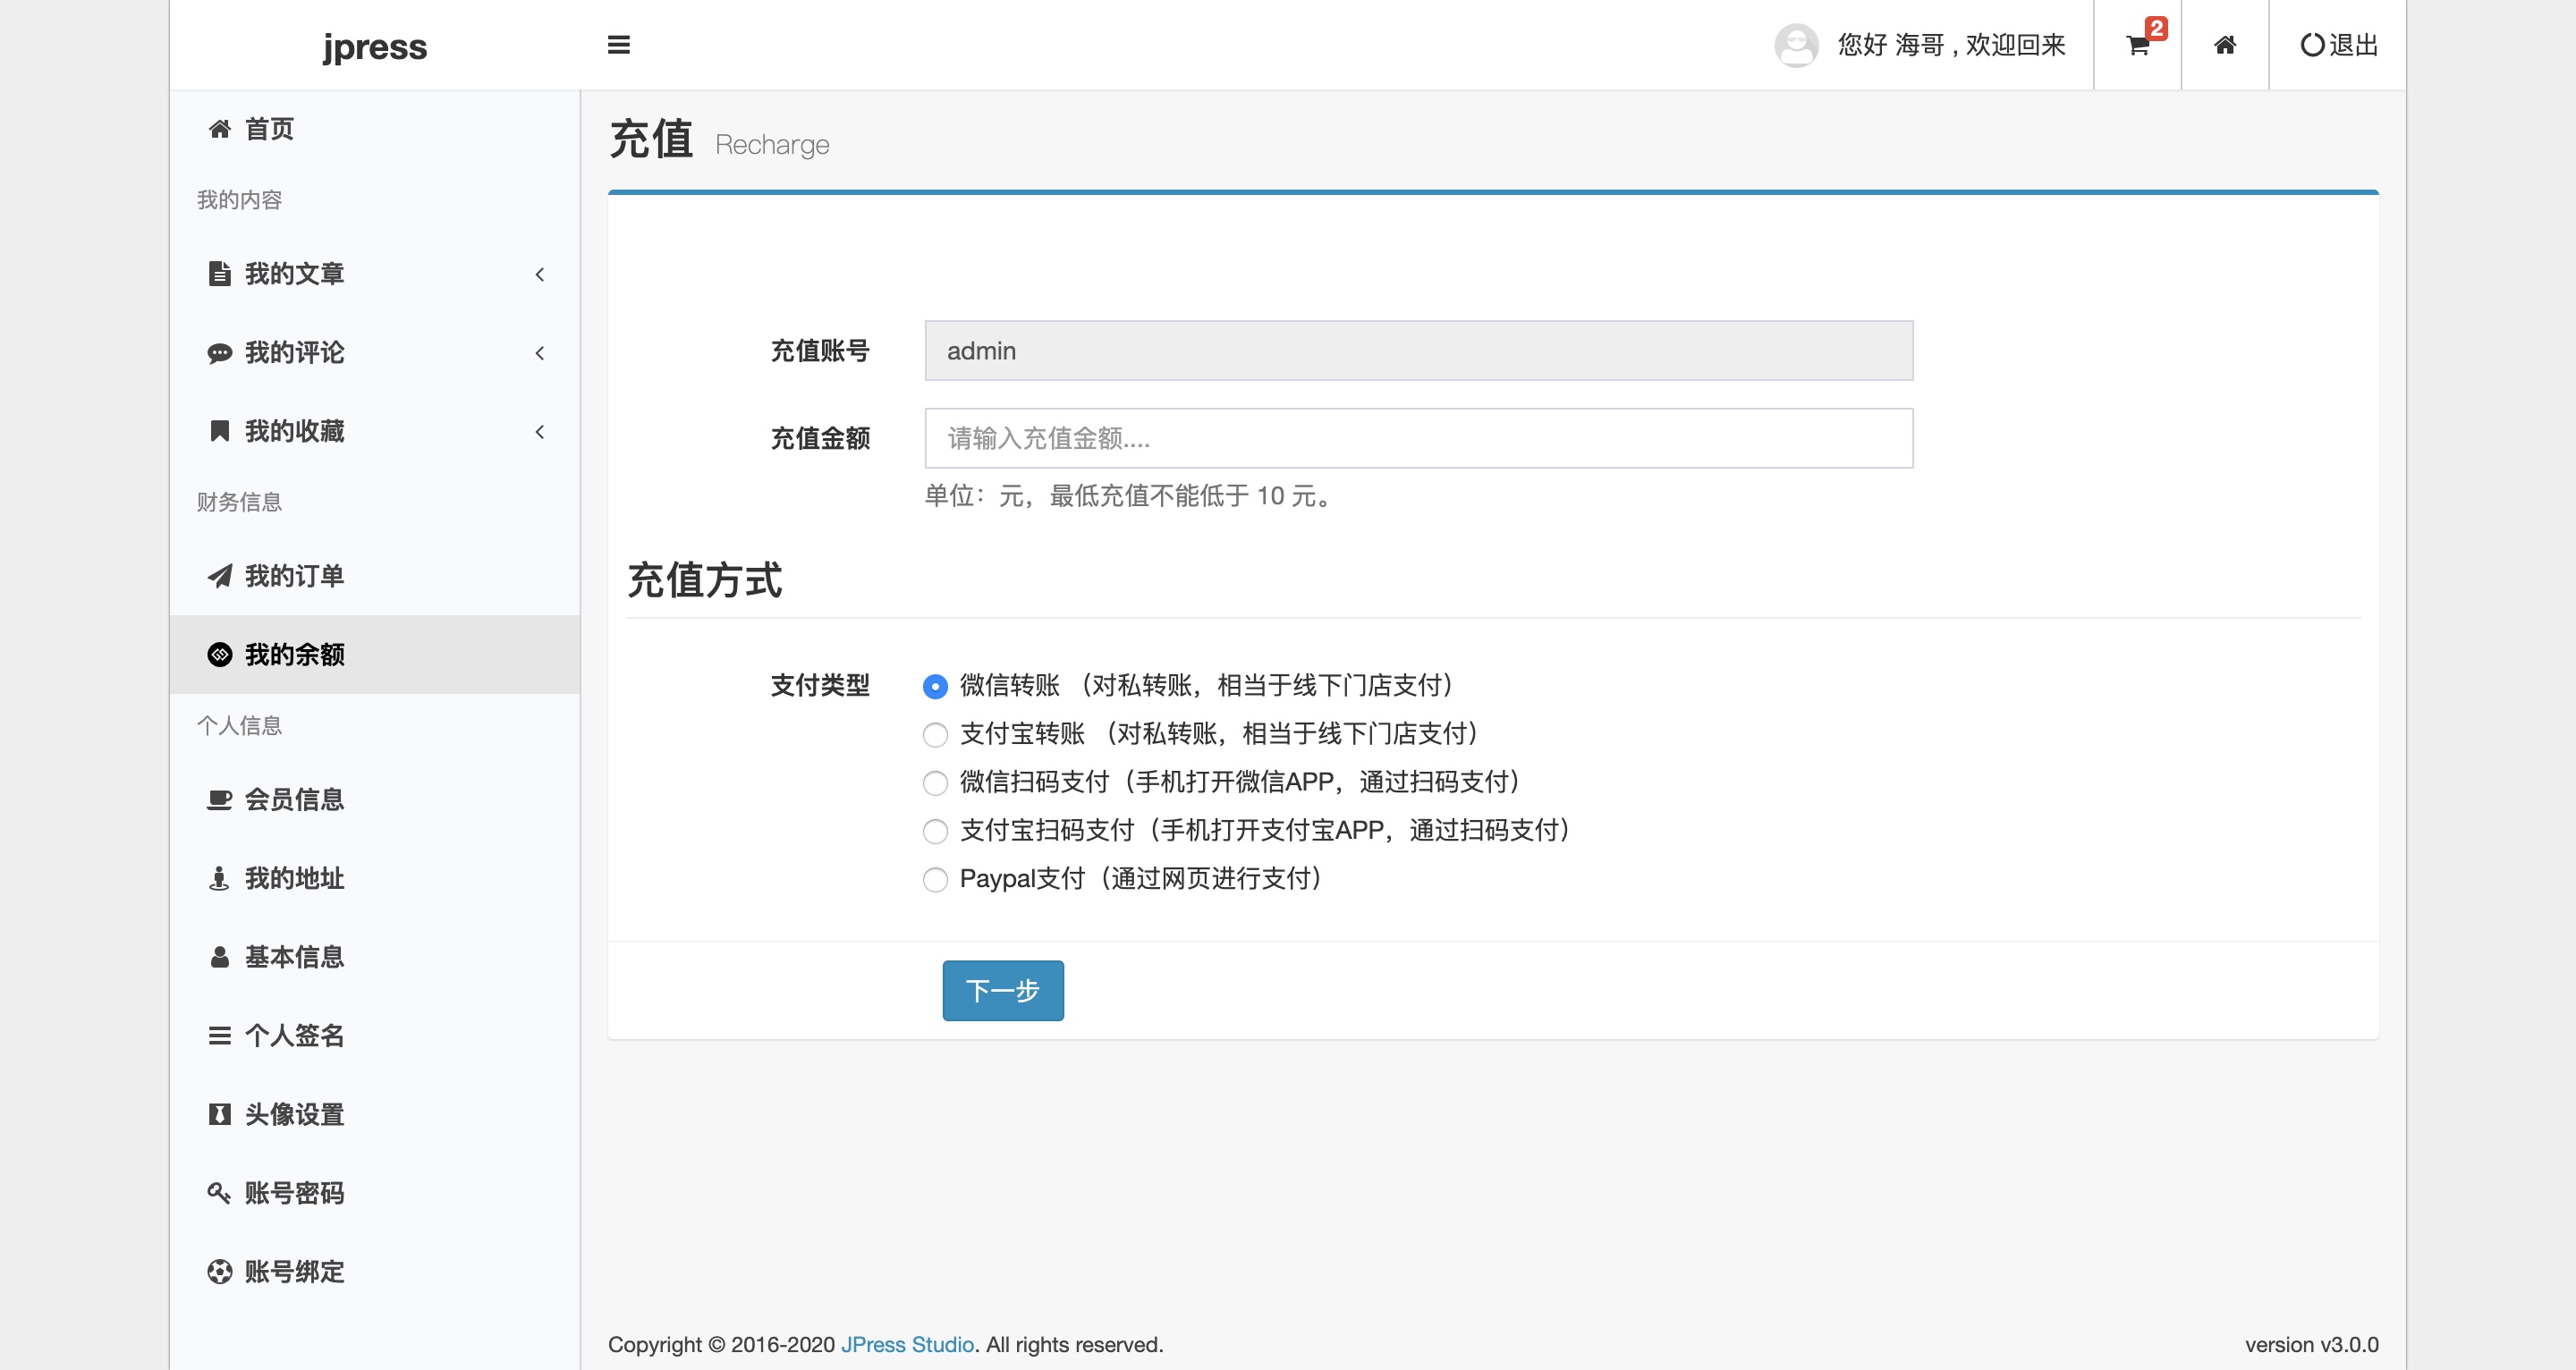Expand 我的评论 chevron arrow

540,353
